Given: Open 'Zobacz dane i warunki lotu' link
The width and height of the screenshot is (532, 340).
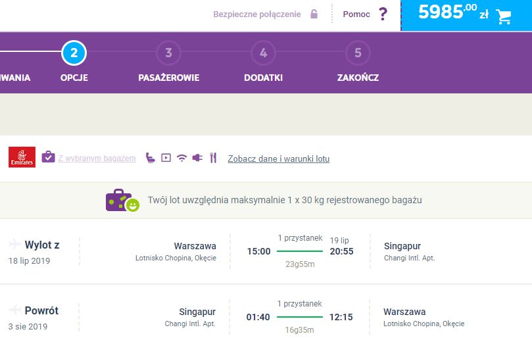Looking at the screenshot, I should point(279,158).
